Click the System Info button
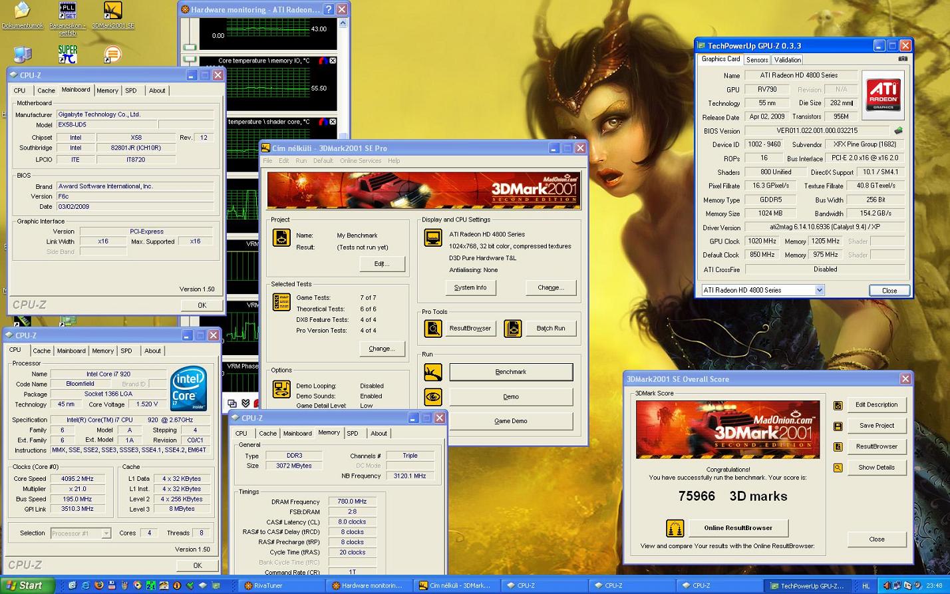Screen dimensions: 950x594 tap(470, 288)
